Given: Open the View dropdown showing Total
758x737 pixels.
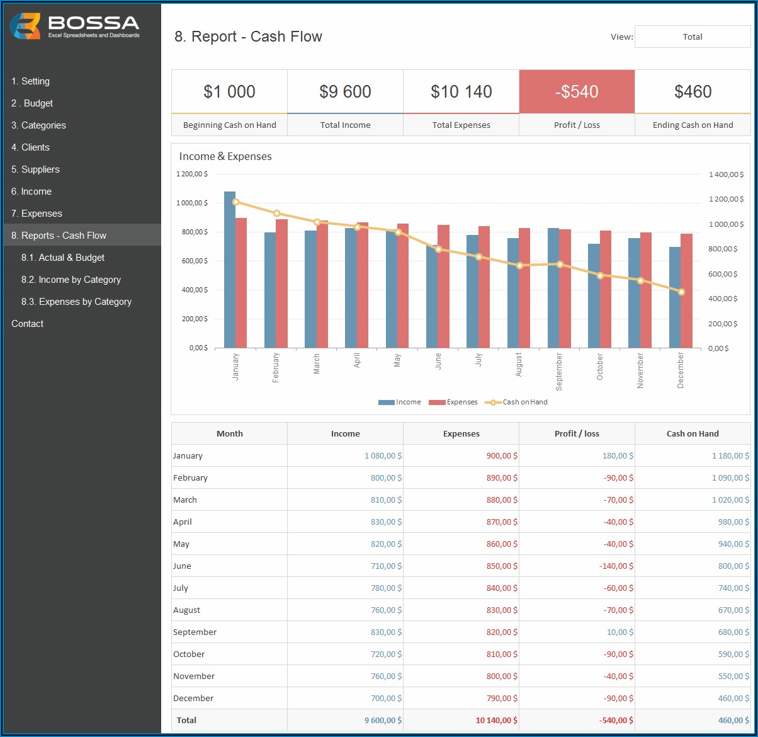Looking at the screenshot, I should point(692,37).
